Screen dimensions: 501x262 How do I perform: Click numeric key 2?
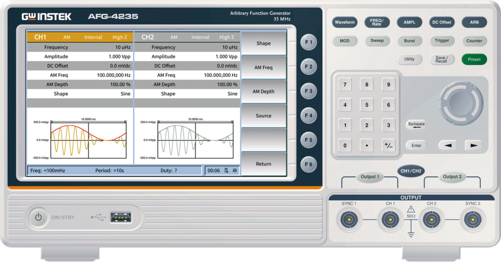(366, 125)
